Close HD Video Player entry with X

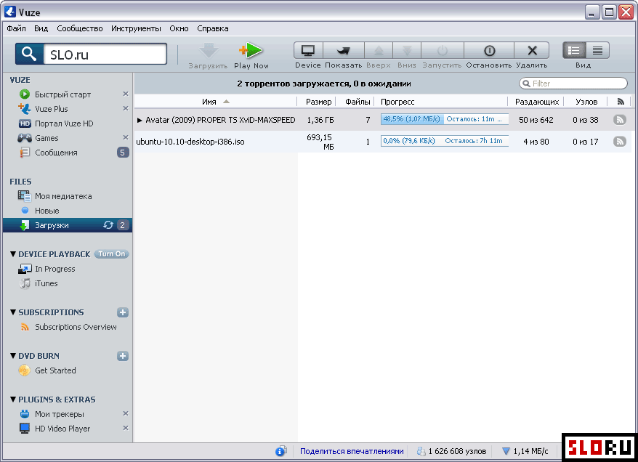126,429
